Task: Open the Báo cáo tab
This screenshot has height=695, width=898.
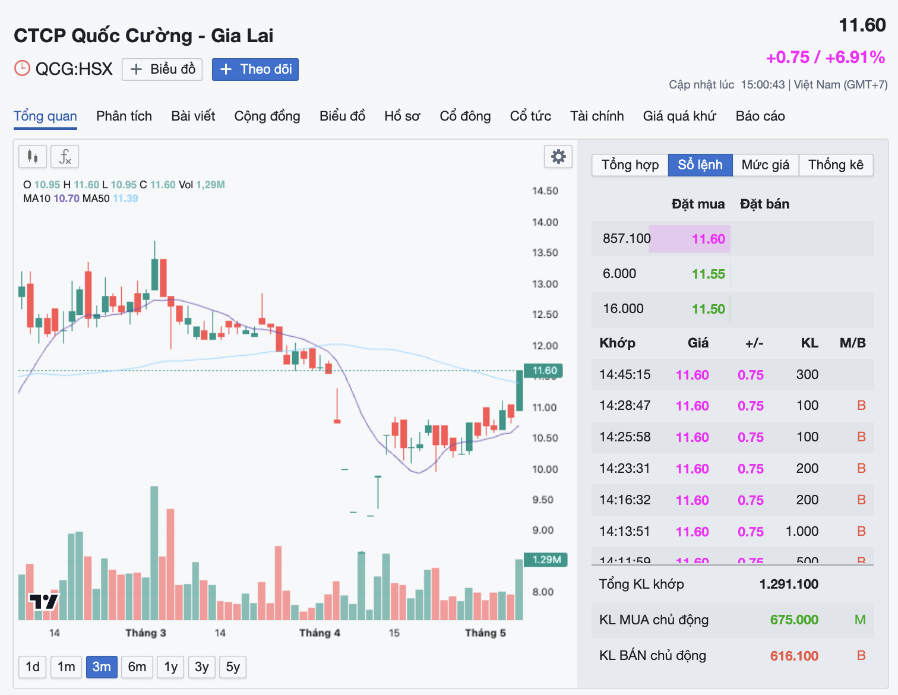Action: coord(760,116)
